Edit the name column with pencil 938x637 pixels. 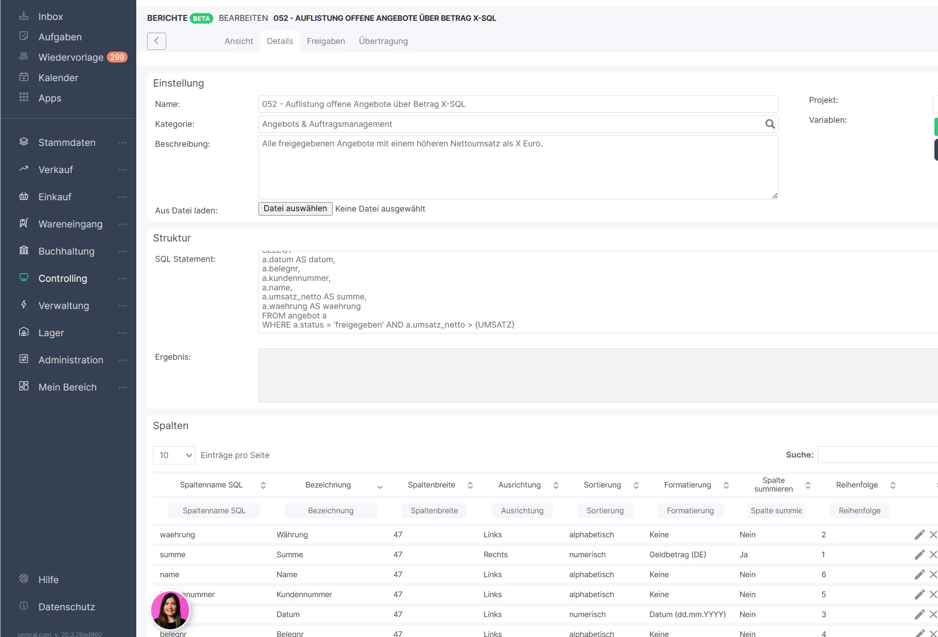919,574
